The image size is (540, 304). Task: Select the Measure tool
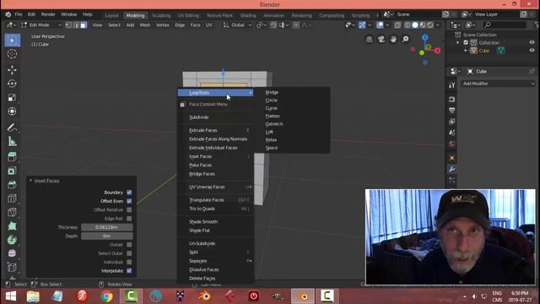click(12, 141)
